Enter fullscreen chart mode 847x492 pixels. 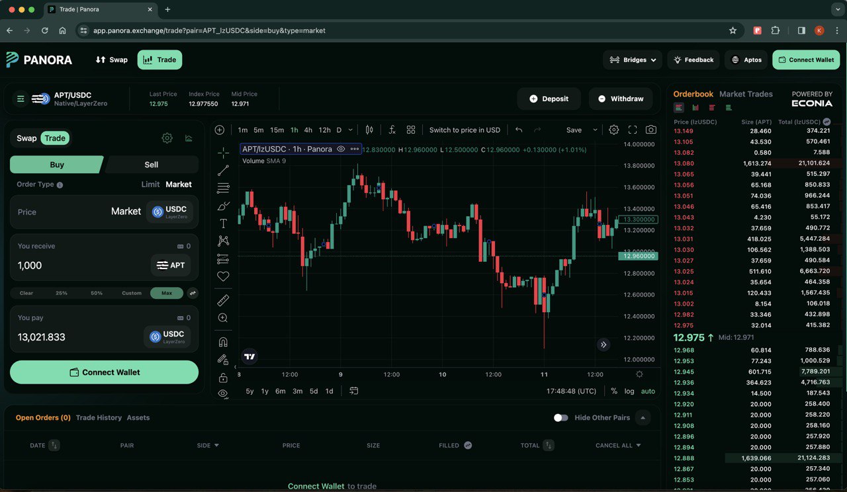[633, 130]
